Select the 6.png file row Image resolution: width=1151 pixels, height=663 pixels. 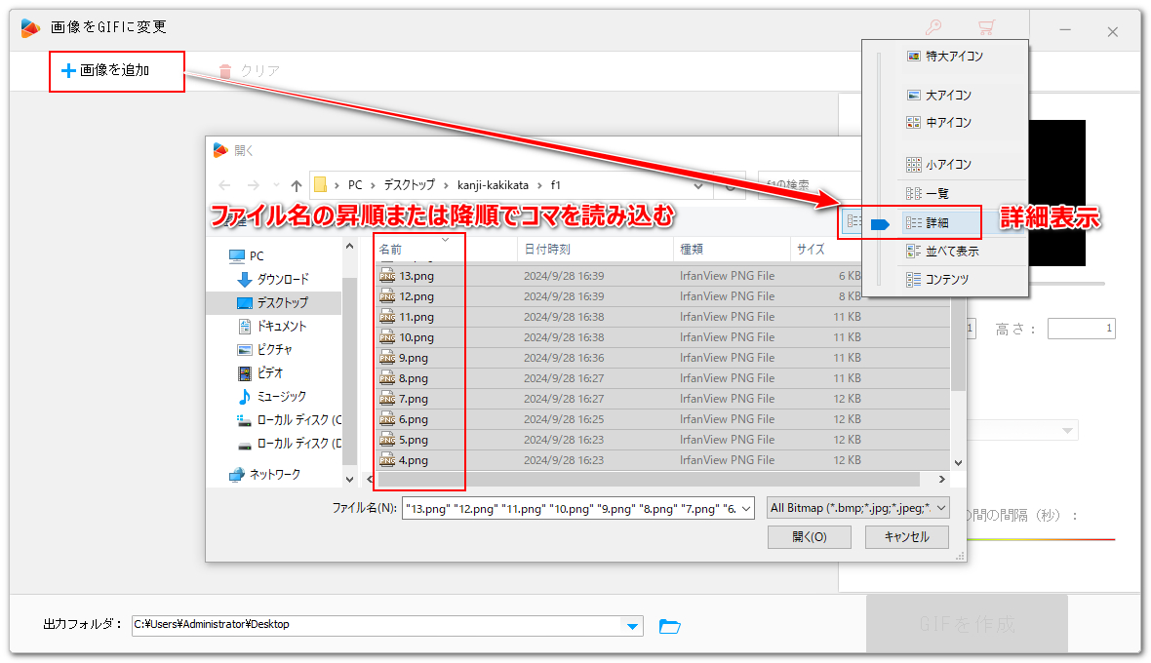tap(663, 419)
